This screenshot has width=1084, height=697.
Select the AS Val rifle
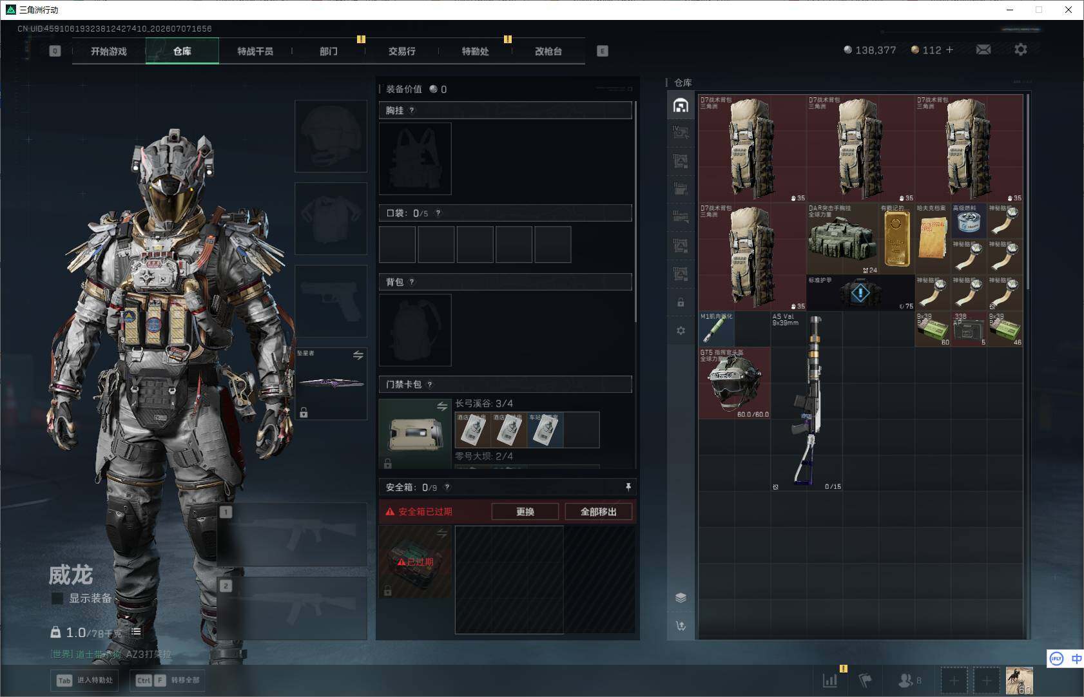click(807, 401)
